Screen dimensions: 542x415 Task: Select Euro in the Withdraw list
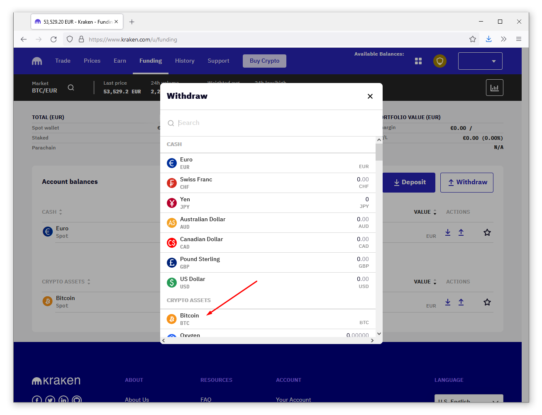click(x=268, y=163)
